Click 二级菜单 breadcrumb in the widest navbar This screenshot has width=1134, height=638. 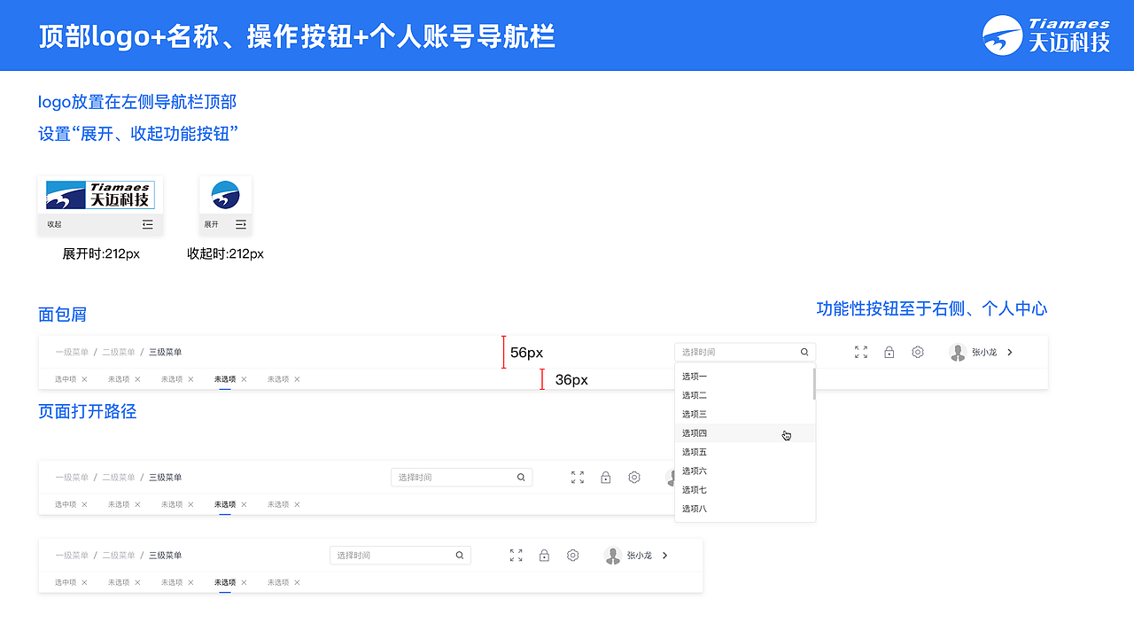click(119, 352)
